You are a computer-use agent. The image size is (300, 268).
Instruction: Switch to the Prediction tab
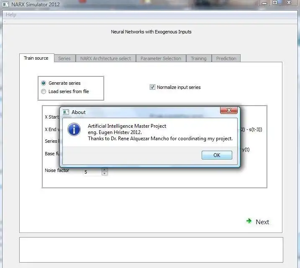[226, 58]
